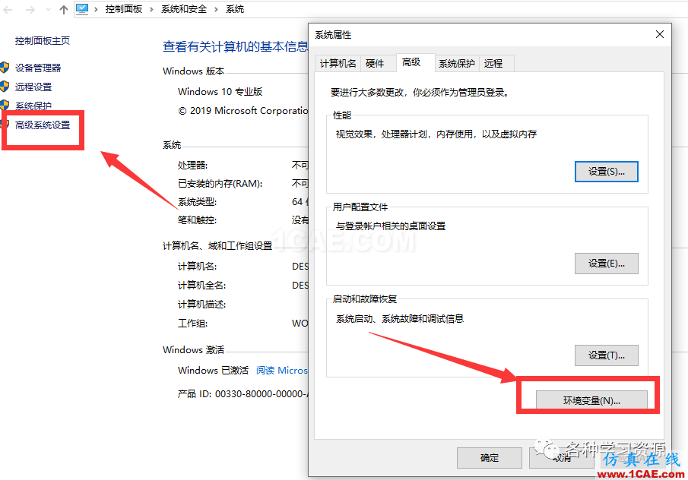This screenshot has height=480, width=688.
Task: Open recent locations dropdown chevron
Action: click(x=48, y=10)
